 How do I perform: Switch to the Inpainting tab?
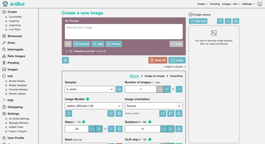coord(176,76)
